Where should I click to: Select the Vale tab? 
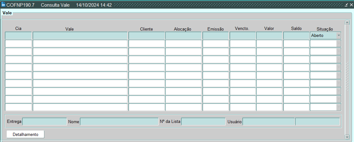point(7,13)
